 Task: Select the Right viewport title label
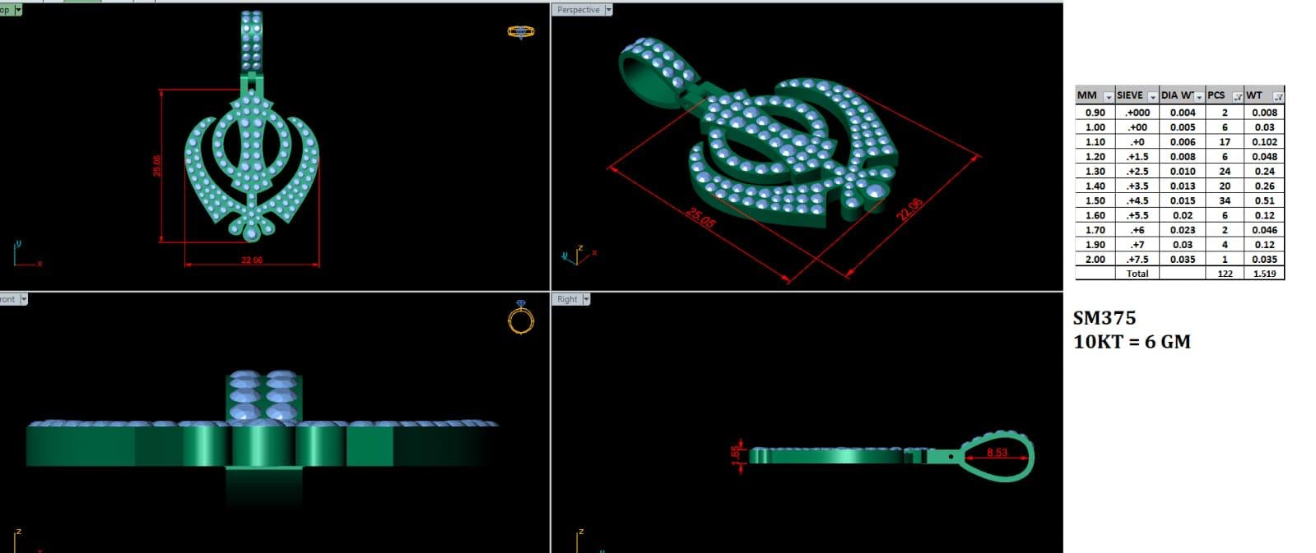coord(567,299)
